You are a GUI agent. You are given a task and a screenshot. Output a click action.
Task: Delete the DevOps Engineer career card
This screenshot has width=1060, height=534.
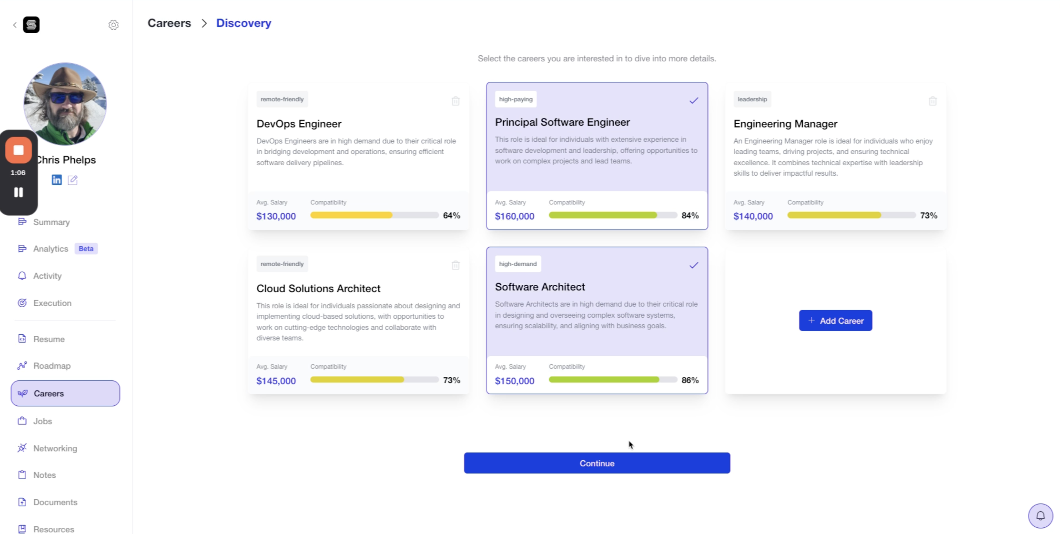pyautogui.click(x=455, y=101)
